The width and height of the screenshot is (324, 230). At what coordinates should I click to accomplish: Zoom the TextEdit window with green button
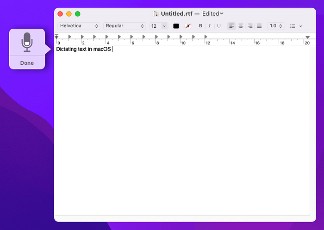(77, 14)
